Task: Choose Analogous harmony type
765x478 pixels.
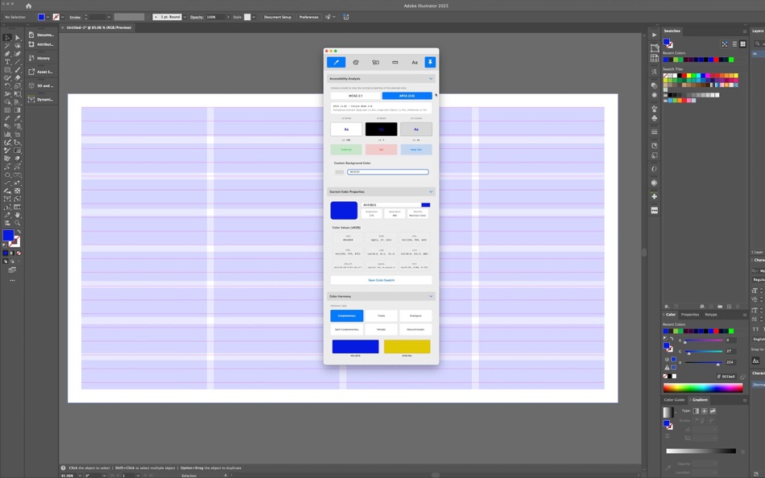Action: [x=416, y=315]
